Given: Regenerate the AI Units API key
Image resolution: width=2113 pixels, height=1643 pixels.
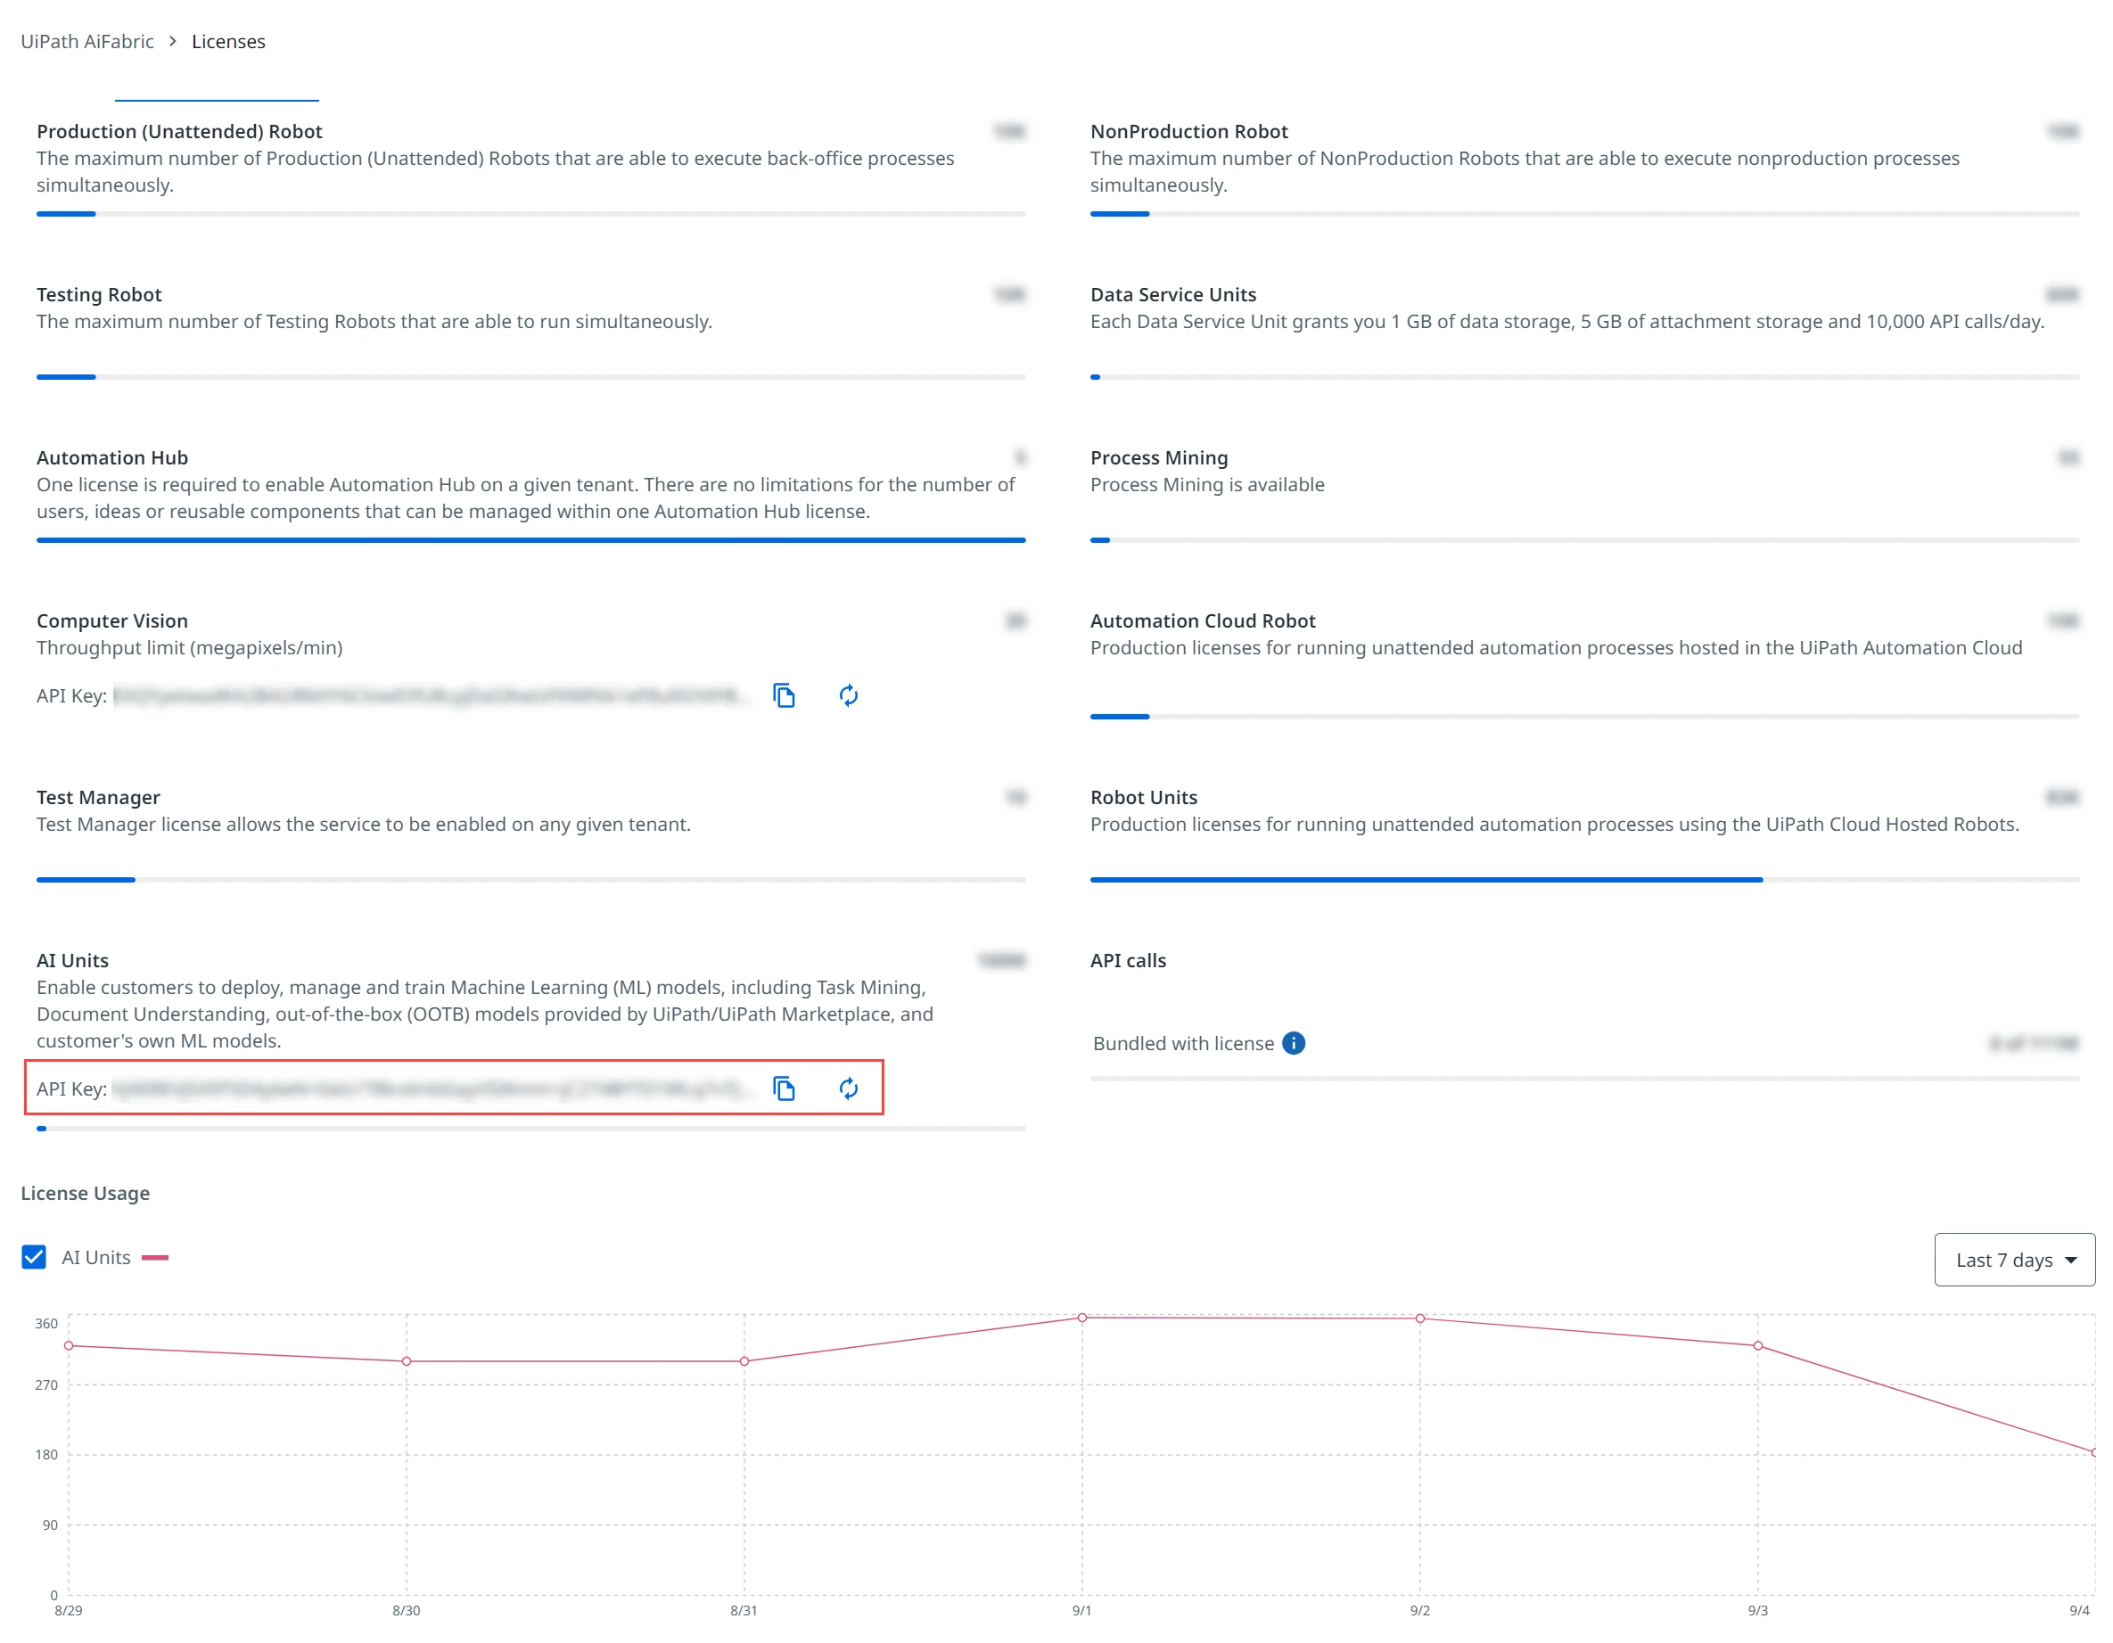Looking at the screenshot, I should [849, 1088].
